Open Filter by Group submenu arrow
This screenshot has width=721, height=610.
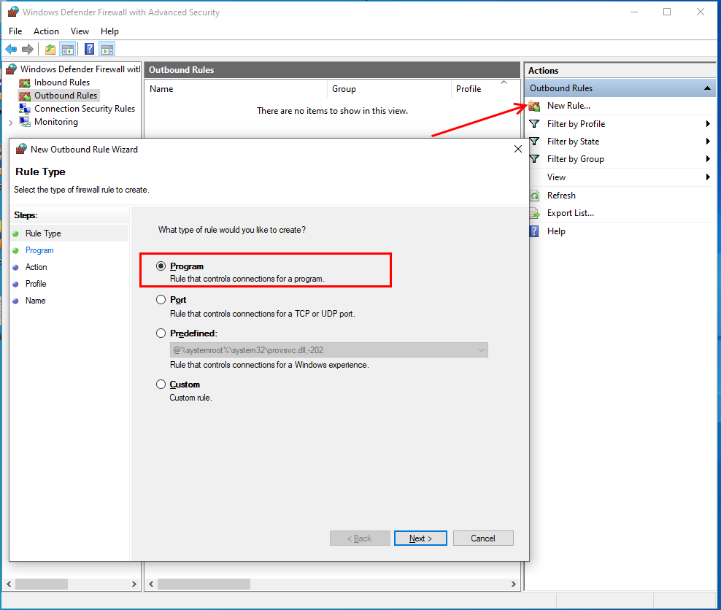click(708, 159)
